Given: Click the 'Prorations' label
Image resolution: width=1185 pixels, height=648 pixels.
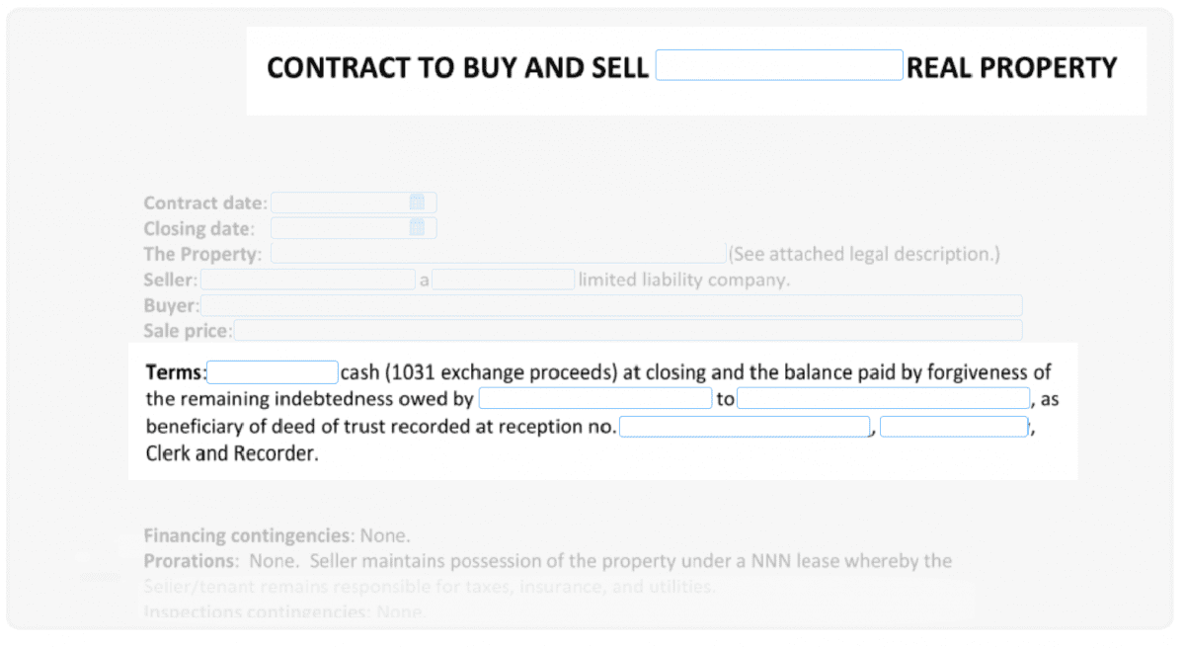Looking at the screenshot, I should [x=190, y=561].
